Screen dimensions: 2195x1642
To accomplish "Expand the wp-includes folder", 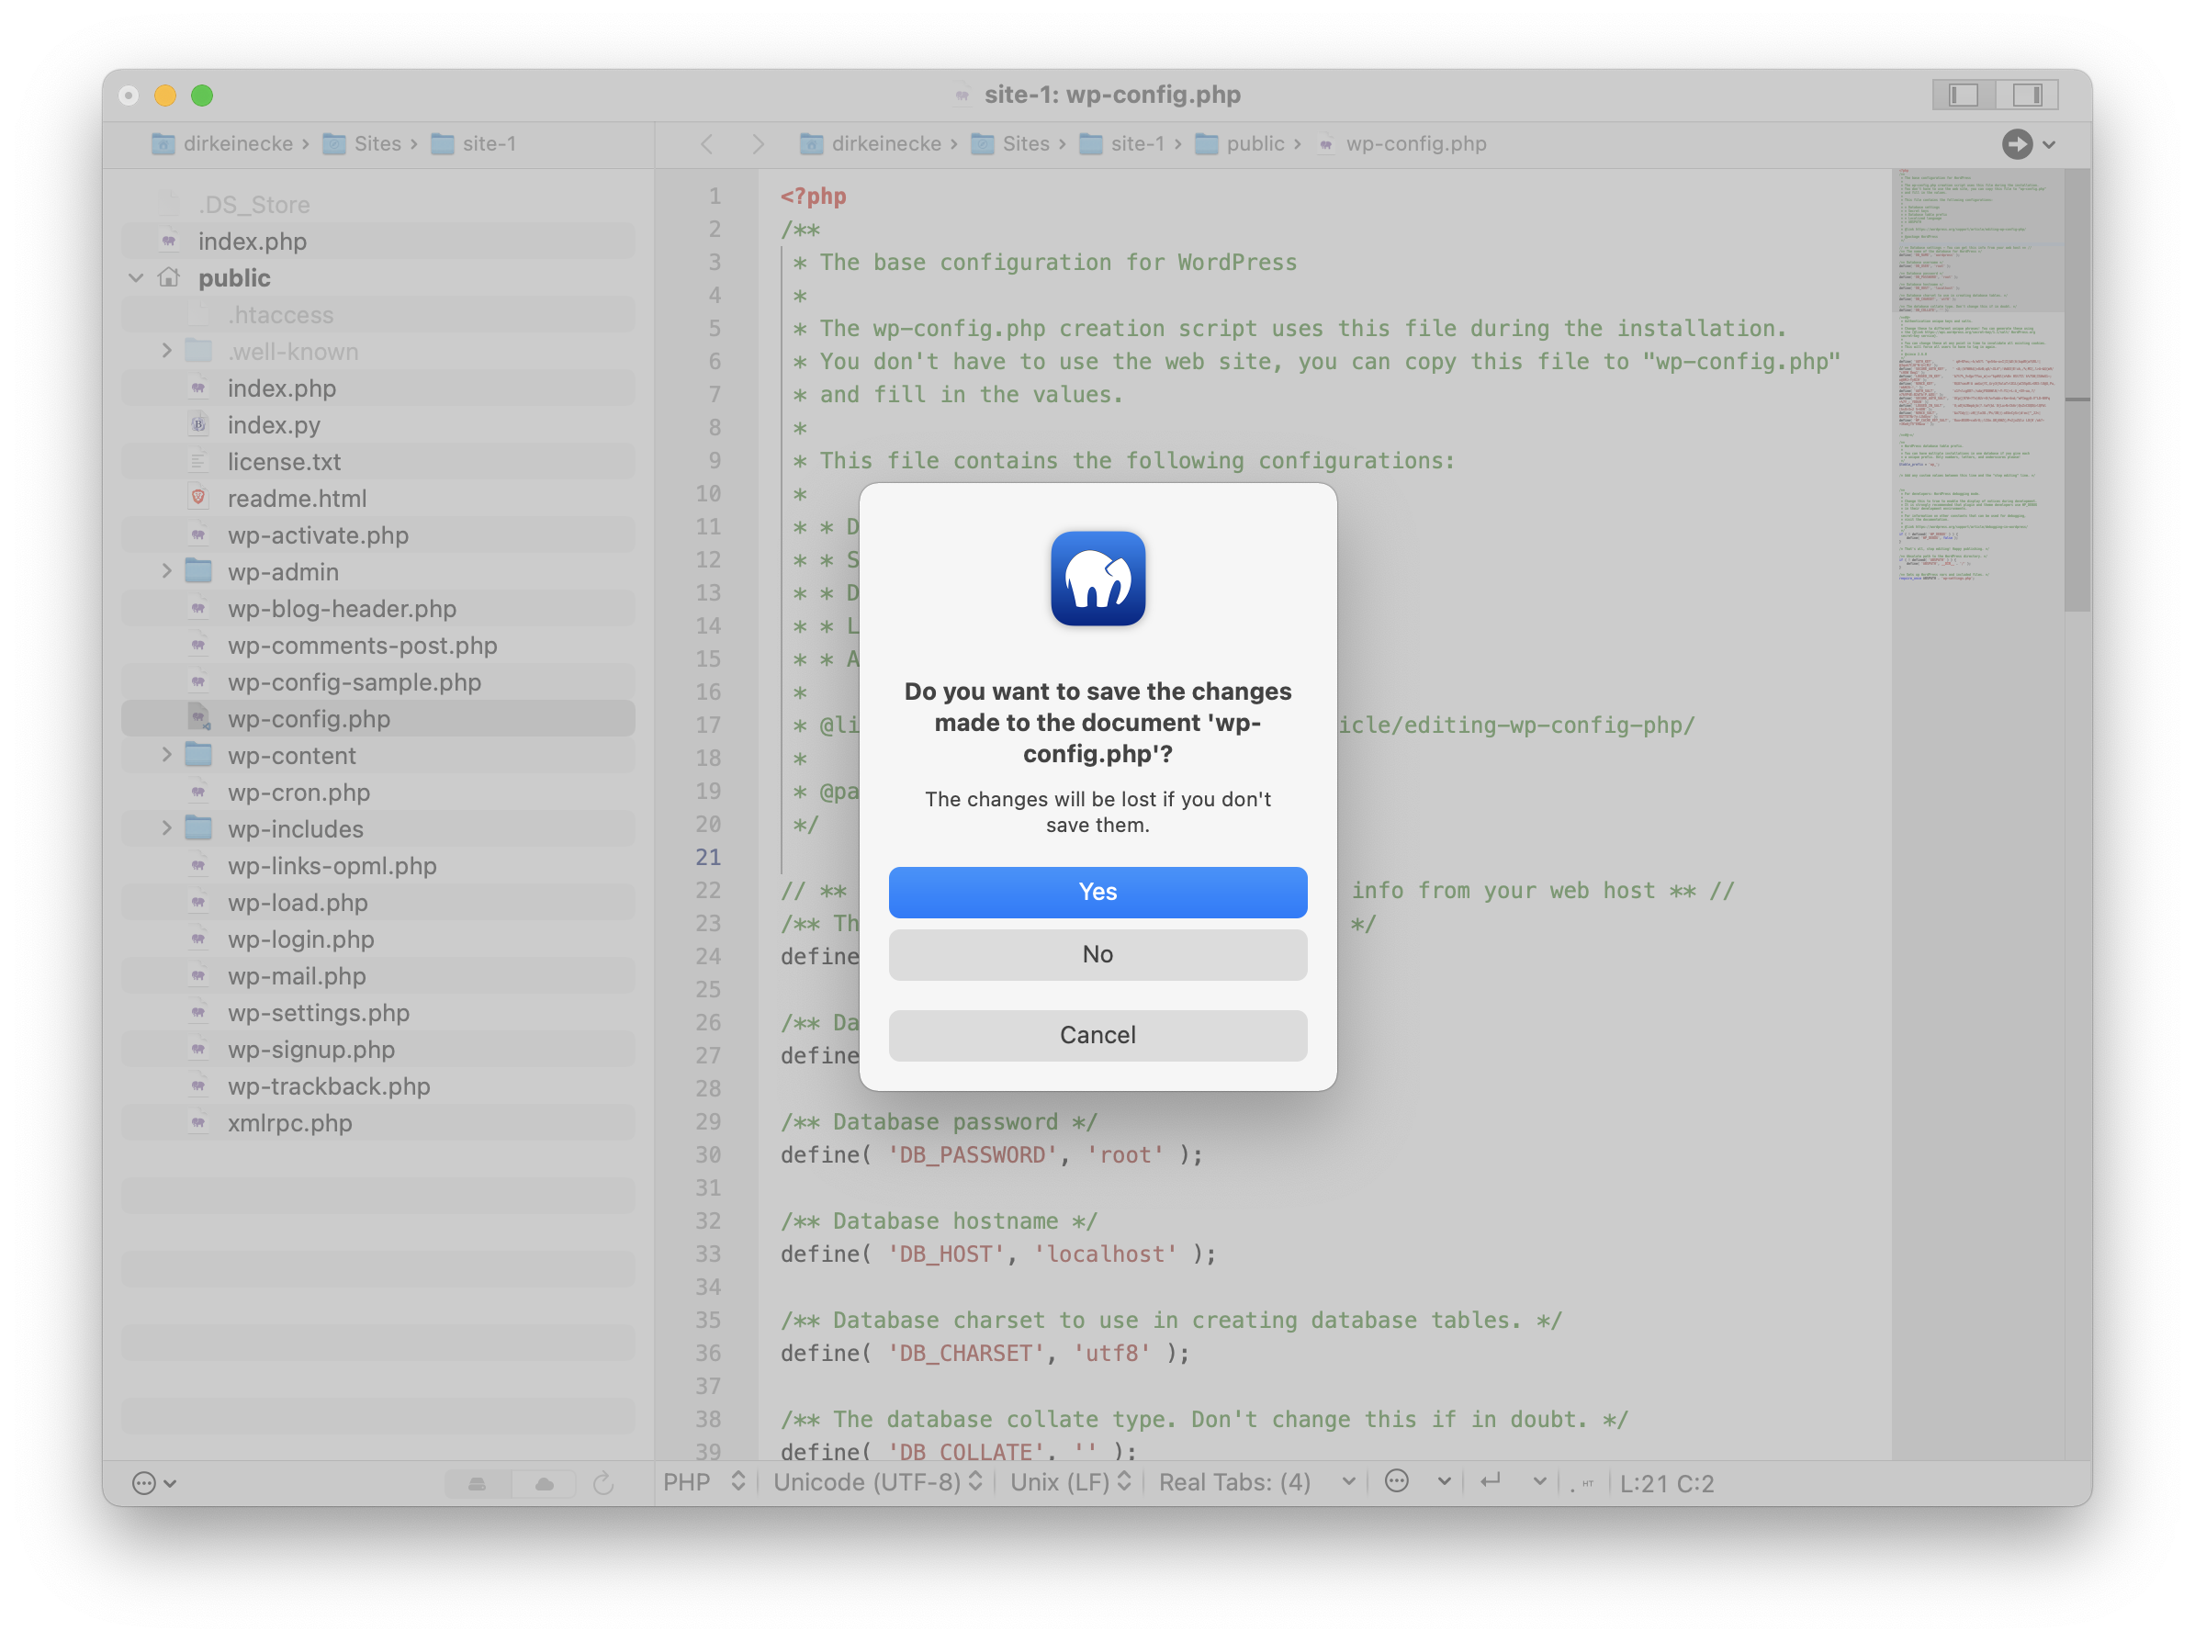I will (x=167, y=828).
